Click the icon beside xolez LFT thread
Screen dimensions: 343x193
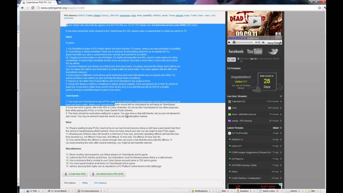(x=229, y=146)
